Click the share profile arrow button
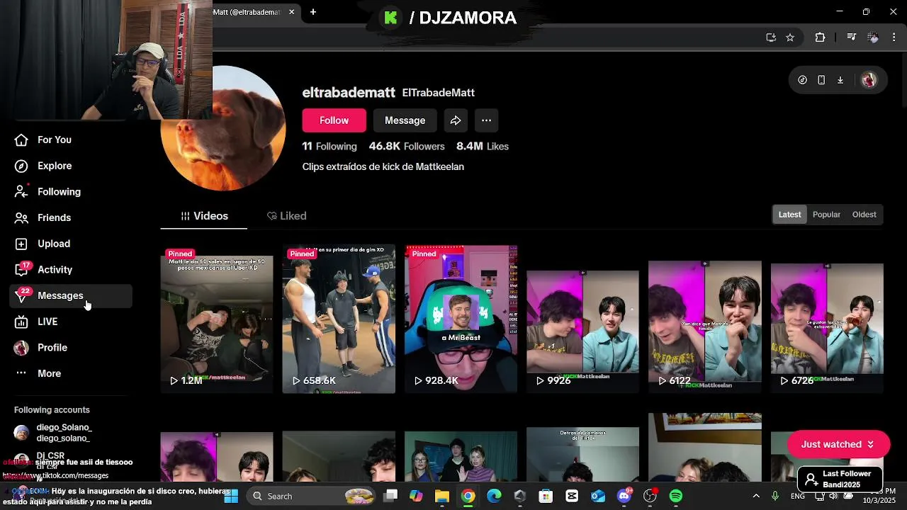Viewport: 907px width, 510px height. point(456,120)
